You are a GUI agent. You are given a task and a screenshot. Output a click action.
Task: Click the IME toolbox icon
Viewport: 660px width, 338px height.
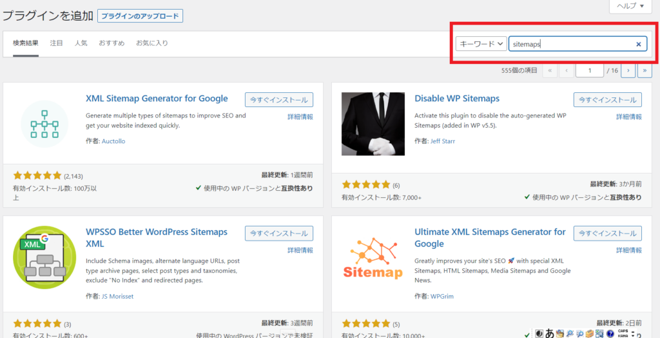point(590,333)
